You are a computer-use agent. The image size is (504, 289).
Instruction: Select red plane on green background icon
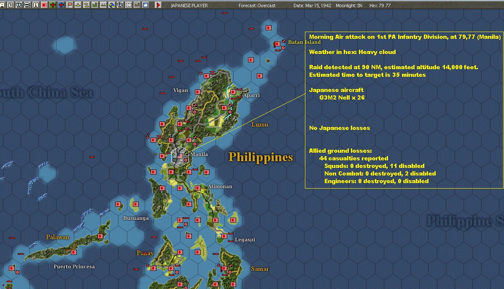click(x=53, y=5)
